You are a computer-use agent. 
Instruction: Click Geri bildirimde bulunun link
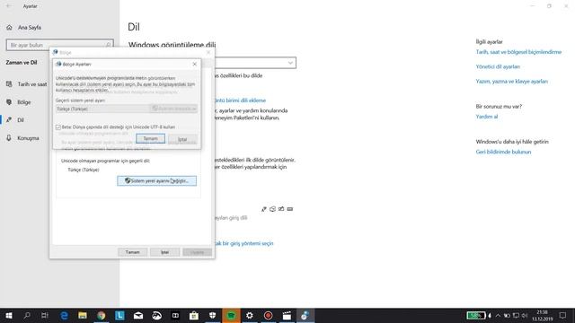coord(503,152)
